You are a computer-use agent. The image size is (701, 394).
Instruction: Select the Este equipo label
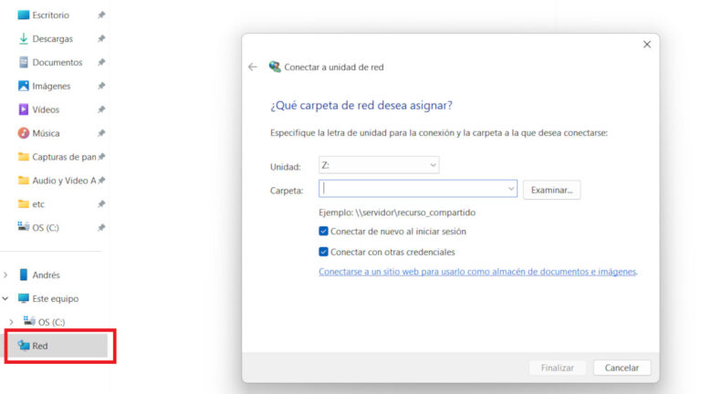pos(56,298)
